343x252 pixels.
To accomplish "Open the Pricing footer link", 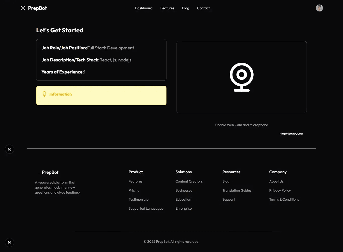I will pyautogui.click(x=134, y=191).
